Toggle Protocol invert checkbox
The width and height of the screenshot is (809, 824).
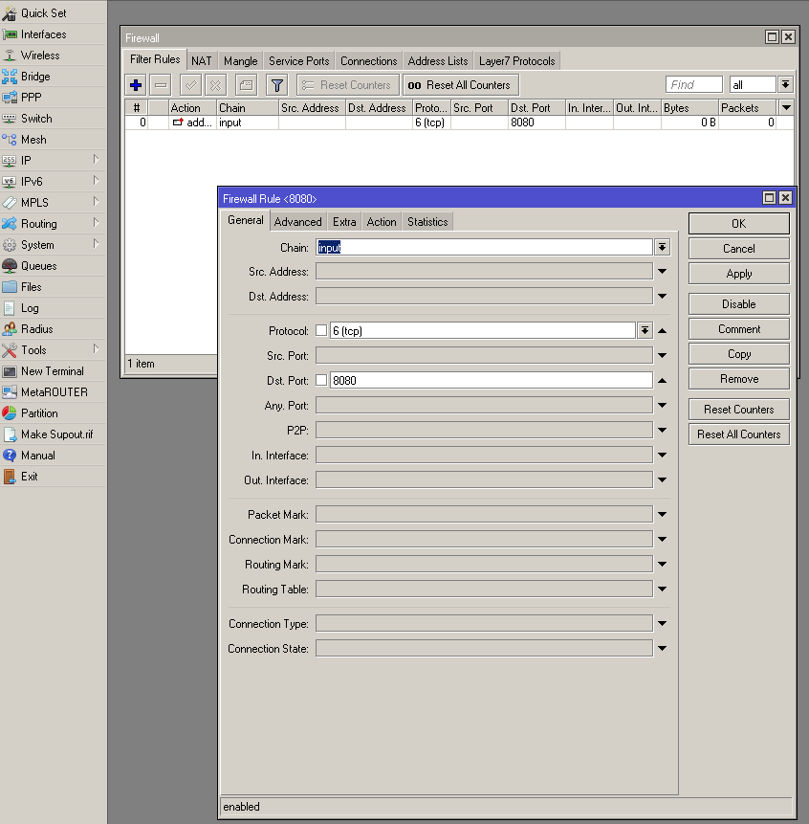pyautogui.click(x=321, y=330)
